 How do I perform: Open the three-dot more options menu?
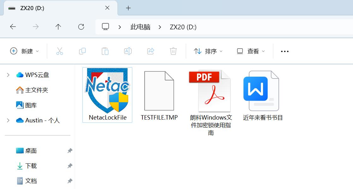click(x=284, y=51)
